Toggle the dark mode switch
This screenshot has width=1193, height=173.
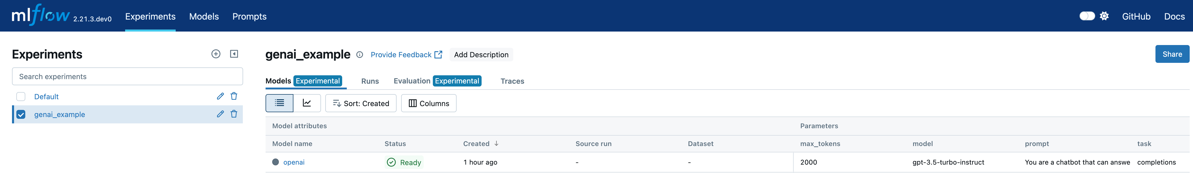tap(1087, 16)
